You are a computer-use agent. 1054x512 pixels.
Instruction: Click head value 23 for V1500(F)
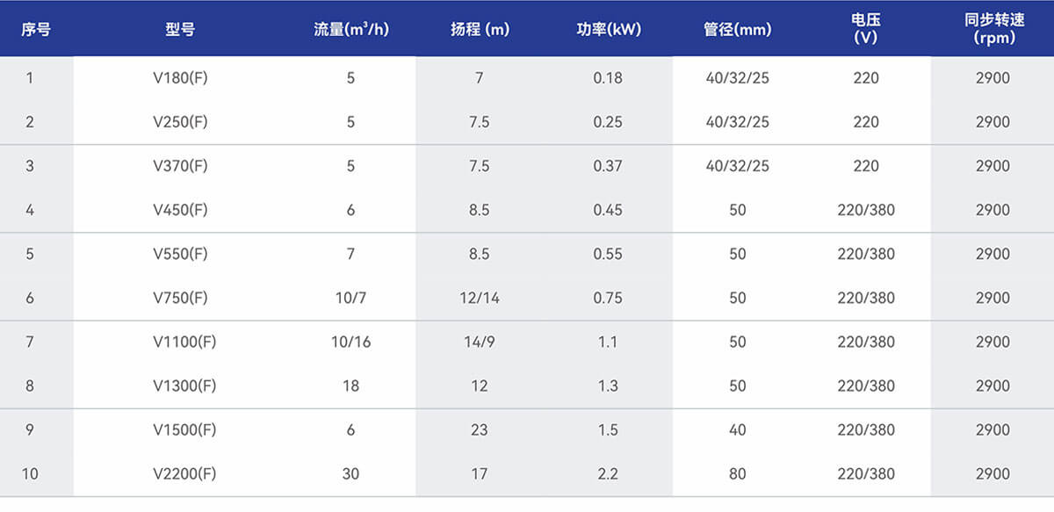click(x=480, y=429)
